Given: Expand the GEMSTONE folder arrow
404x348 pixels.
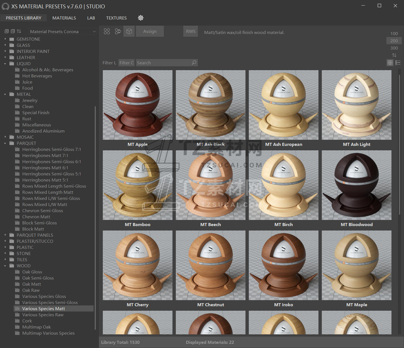Looking at the screenshot, I should 5,39.
